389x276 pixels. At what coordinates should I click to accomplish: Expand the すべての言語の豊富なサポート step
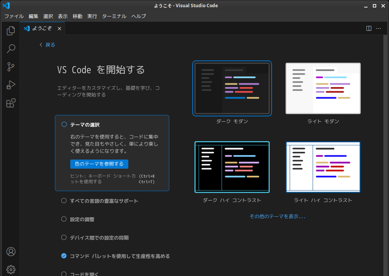(x=104, y=201)
